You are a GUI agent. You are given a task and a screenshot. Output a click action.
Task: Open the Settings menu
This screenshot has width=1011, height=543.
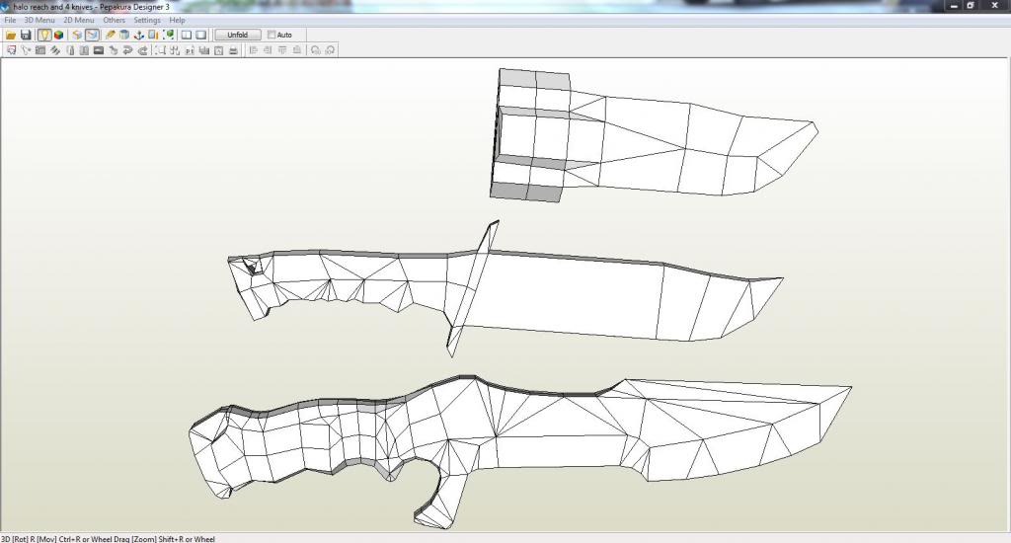[x=147, y=20]
